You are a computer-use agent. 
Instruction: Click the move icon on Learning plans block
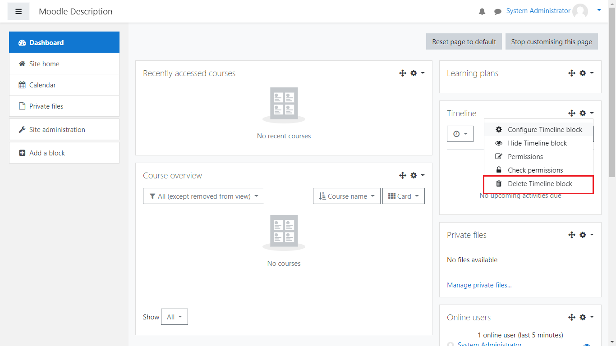click(x=572, y=73)
